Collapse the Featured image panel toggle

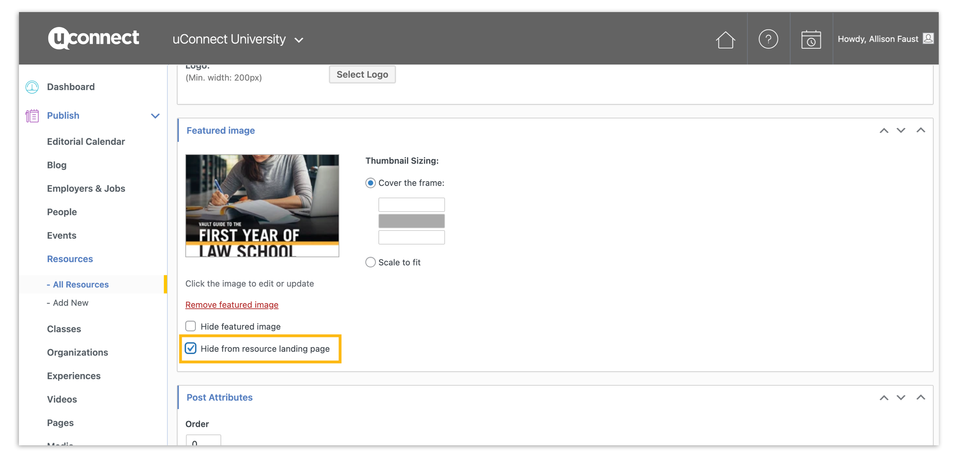921,130
